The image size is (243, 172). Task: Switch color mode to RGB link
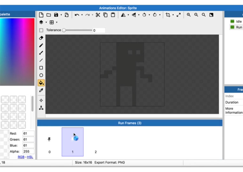point(21,157)
